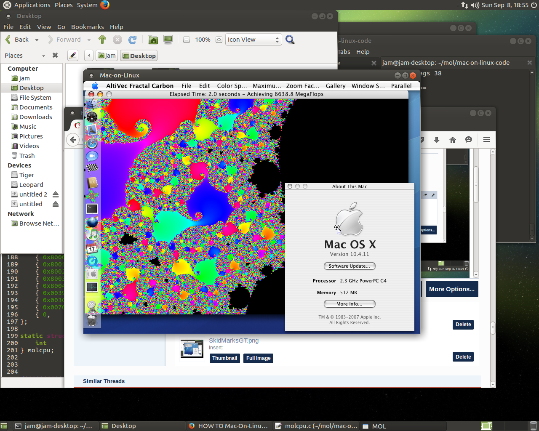Launch Firefox from the top panel
This screenshot has width=539, height=431.
pyautogui.click(x=105, y=5)
